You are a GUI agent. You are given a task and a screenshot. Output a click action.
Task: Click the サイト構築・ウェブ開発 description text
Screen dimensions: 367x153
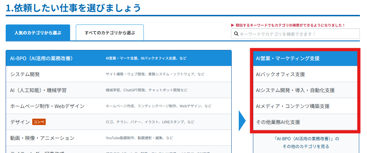click(x=125, y=74)
